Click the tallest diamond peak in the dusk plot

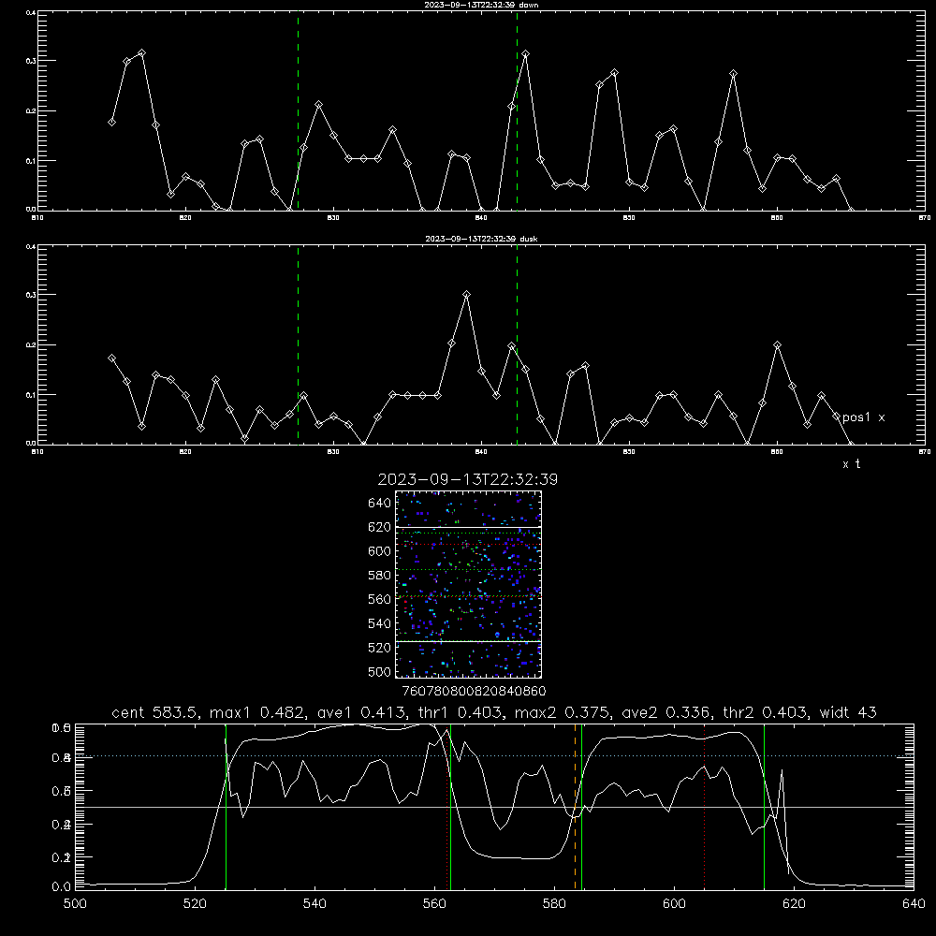tap(467, 294)
